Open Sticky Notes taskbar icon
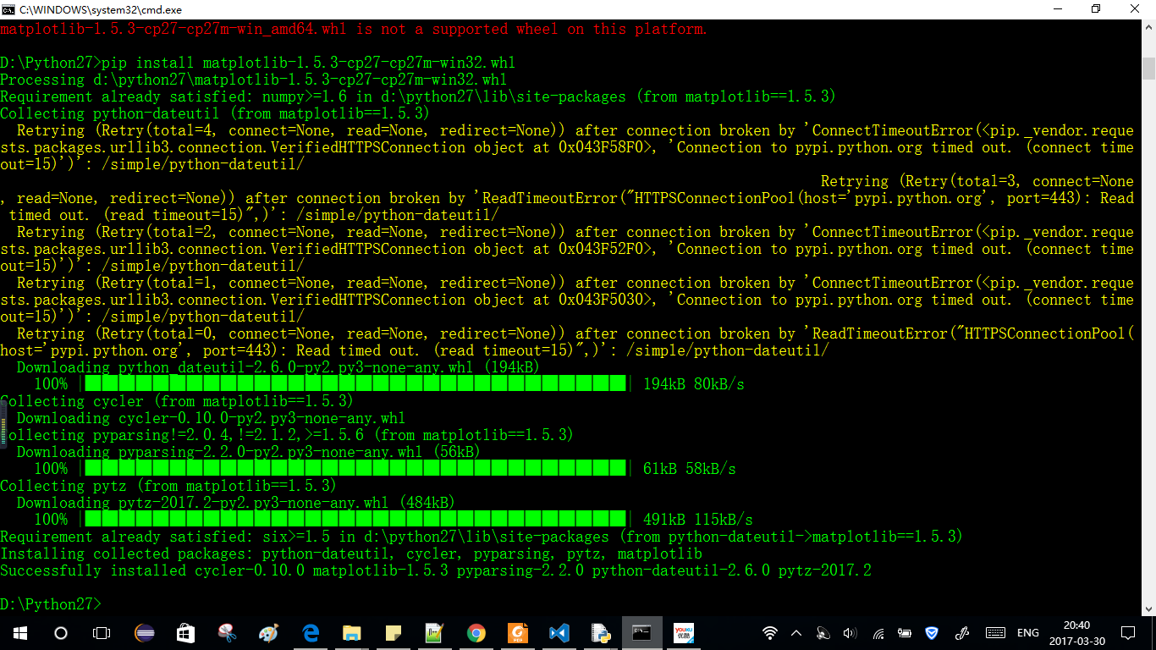 tap(393, 632)
